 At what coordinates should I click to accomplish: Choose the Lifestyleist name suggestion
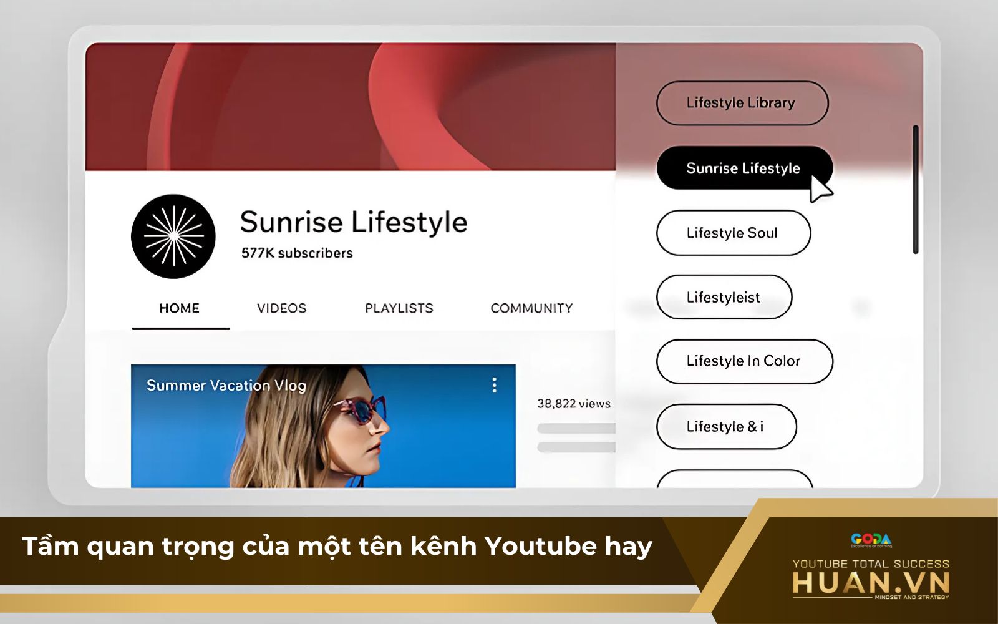[724, 297]
